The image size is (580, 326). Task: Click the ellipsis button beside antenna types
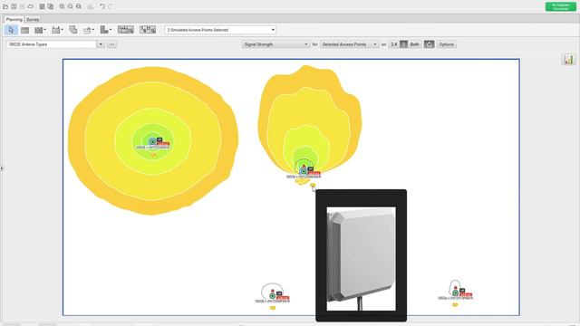(x=111, y=44)
